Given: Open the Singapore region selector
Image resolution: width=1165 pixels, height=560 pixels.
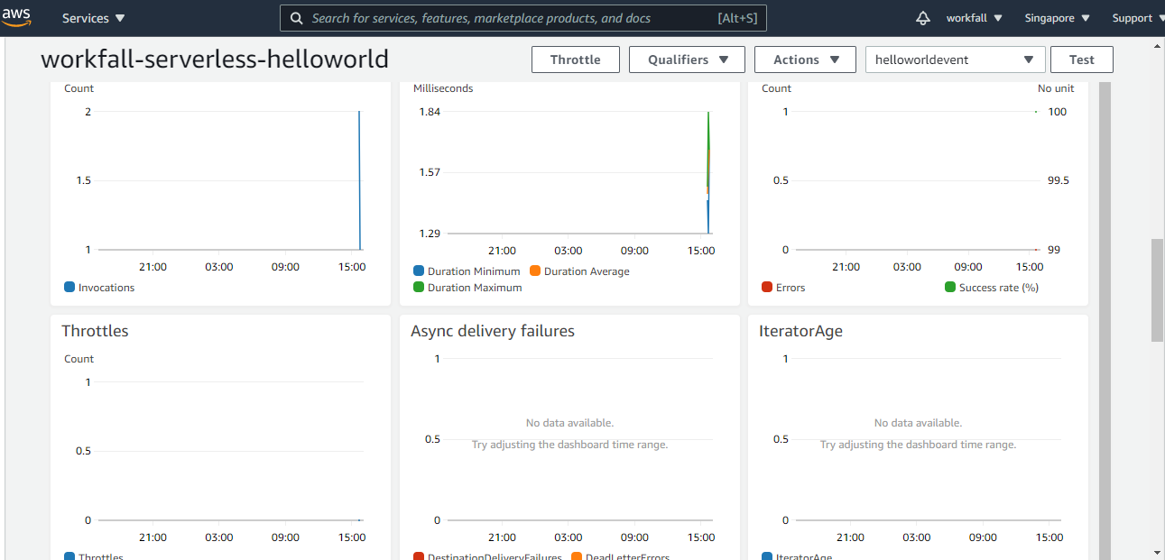Looking at the screenshot, I should [1057, 18].
